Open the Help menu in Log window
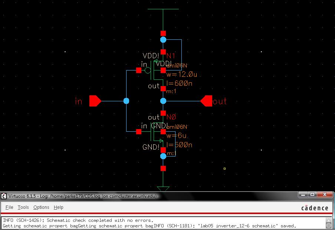 tap(59, 207)
